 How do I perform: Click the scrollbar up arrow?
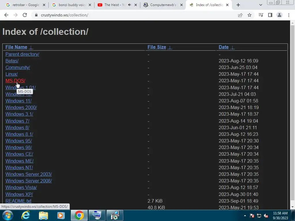tap(292, 23)
